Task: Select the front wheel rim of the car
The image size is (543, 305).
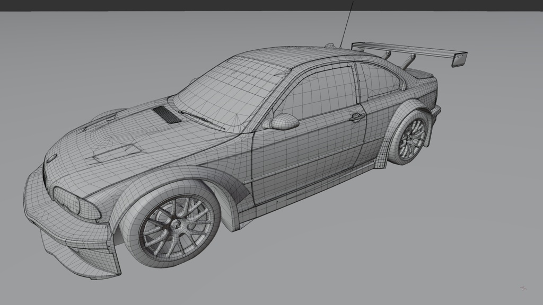Action: click(x=176, y=227)
